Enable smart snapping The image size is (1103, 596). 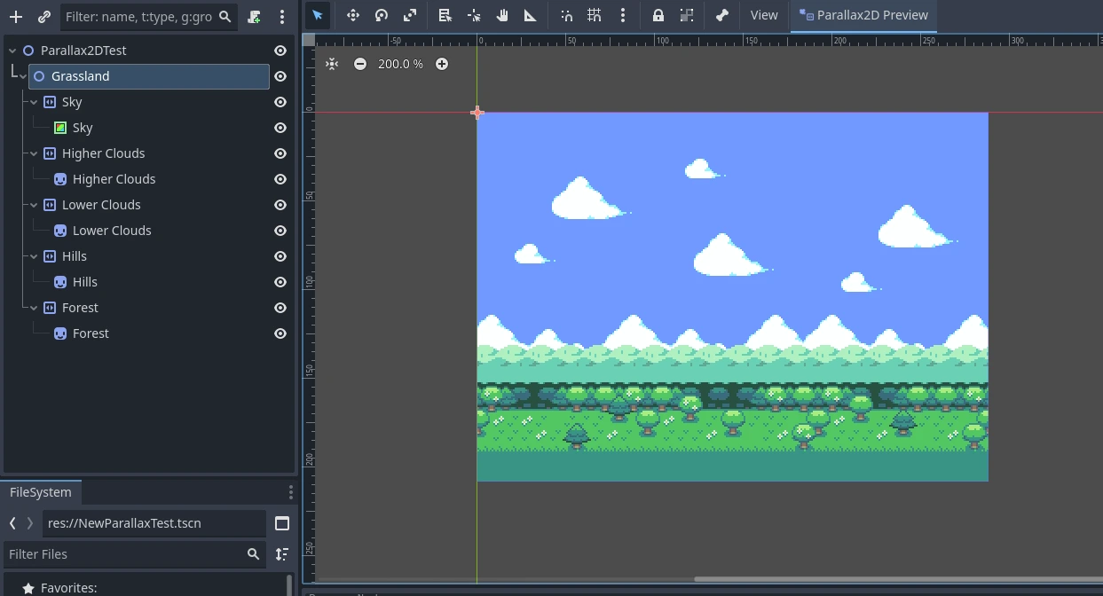(x=566, y=15)
